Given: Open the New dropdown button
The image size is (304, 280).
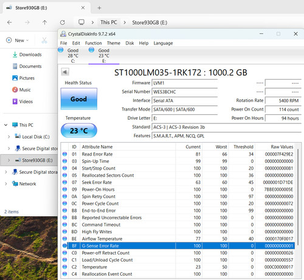Looking at the screenshot, I should point(18,40).
